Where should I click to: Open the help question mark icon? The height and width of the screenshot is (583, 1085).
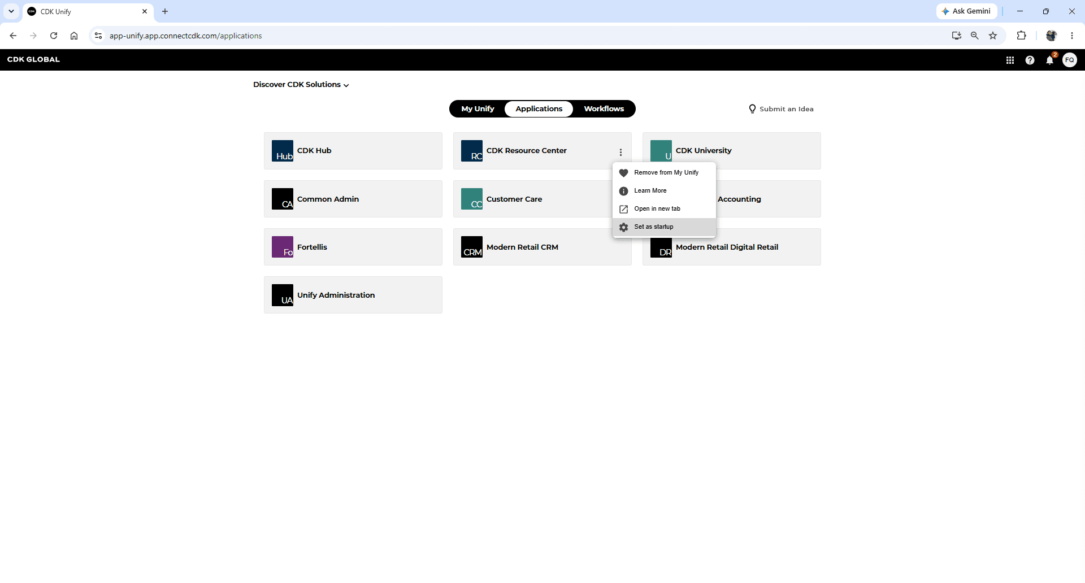1030,60
